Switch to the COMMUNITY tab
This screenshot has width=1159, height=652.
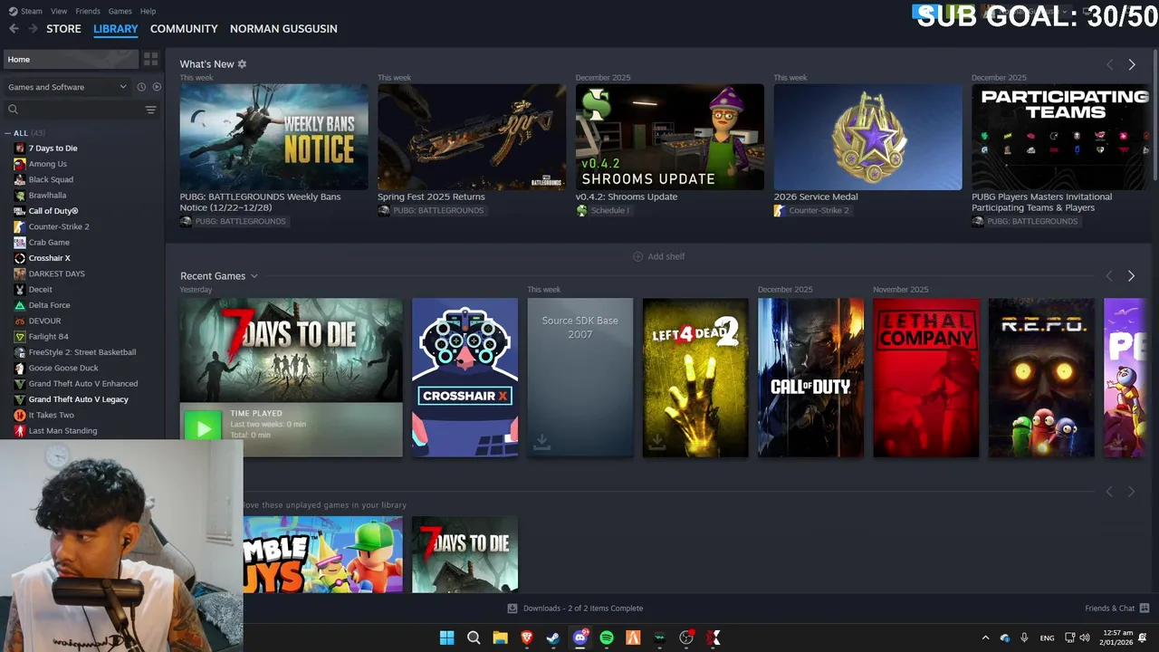pos(184,29)
